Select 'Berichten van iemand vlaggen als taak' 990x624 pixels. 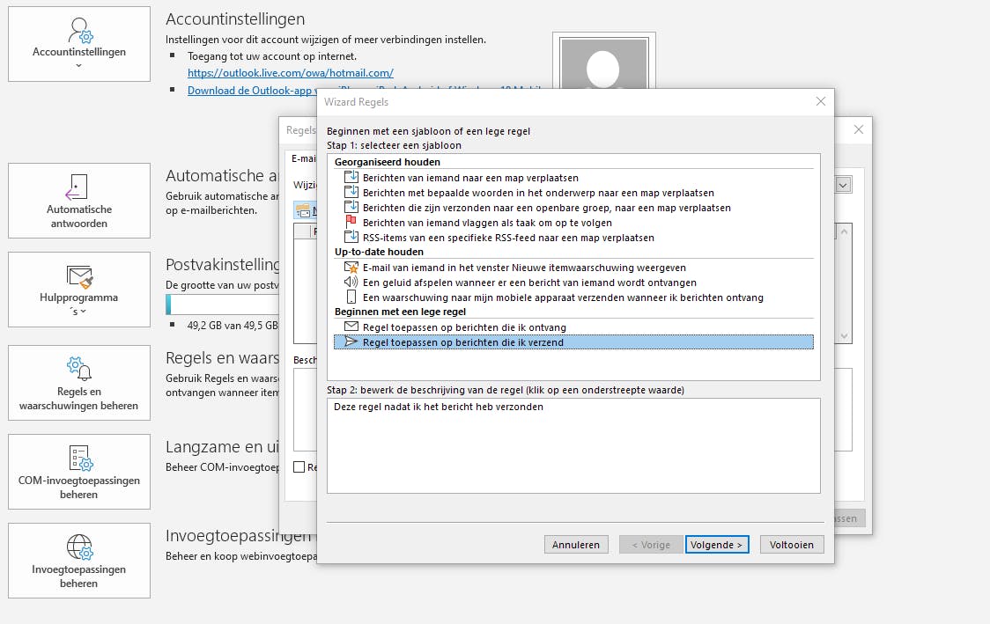click(487, 223)
